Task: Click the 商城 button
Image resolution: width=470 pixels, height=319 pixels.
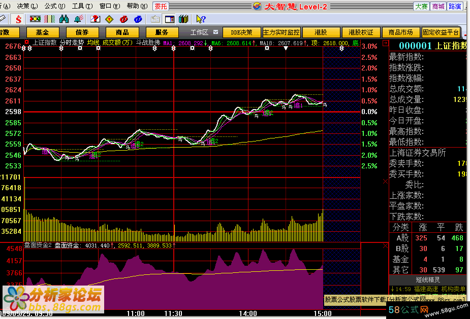Action: pyautogui.click(x=438, y=6)
